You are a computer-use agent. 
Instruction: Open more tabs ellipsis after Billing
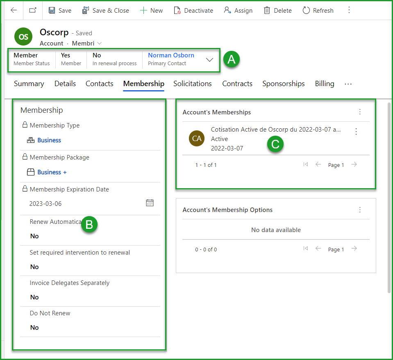(348, 84)
